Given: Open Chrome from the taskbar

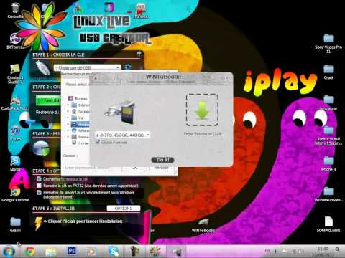Looking at the screenshot, I should 30,252.
